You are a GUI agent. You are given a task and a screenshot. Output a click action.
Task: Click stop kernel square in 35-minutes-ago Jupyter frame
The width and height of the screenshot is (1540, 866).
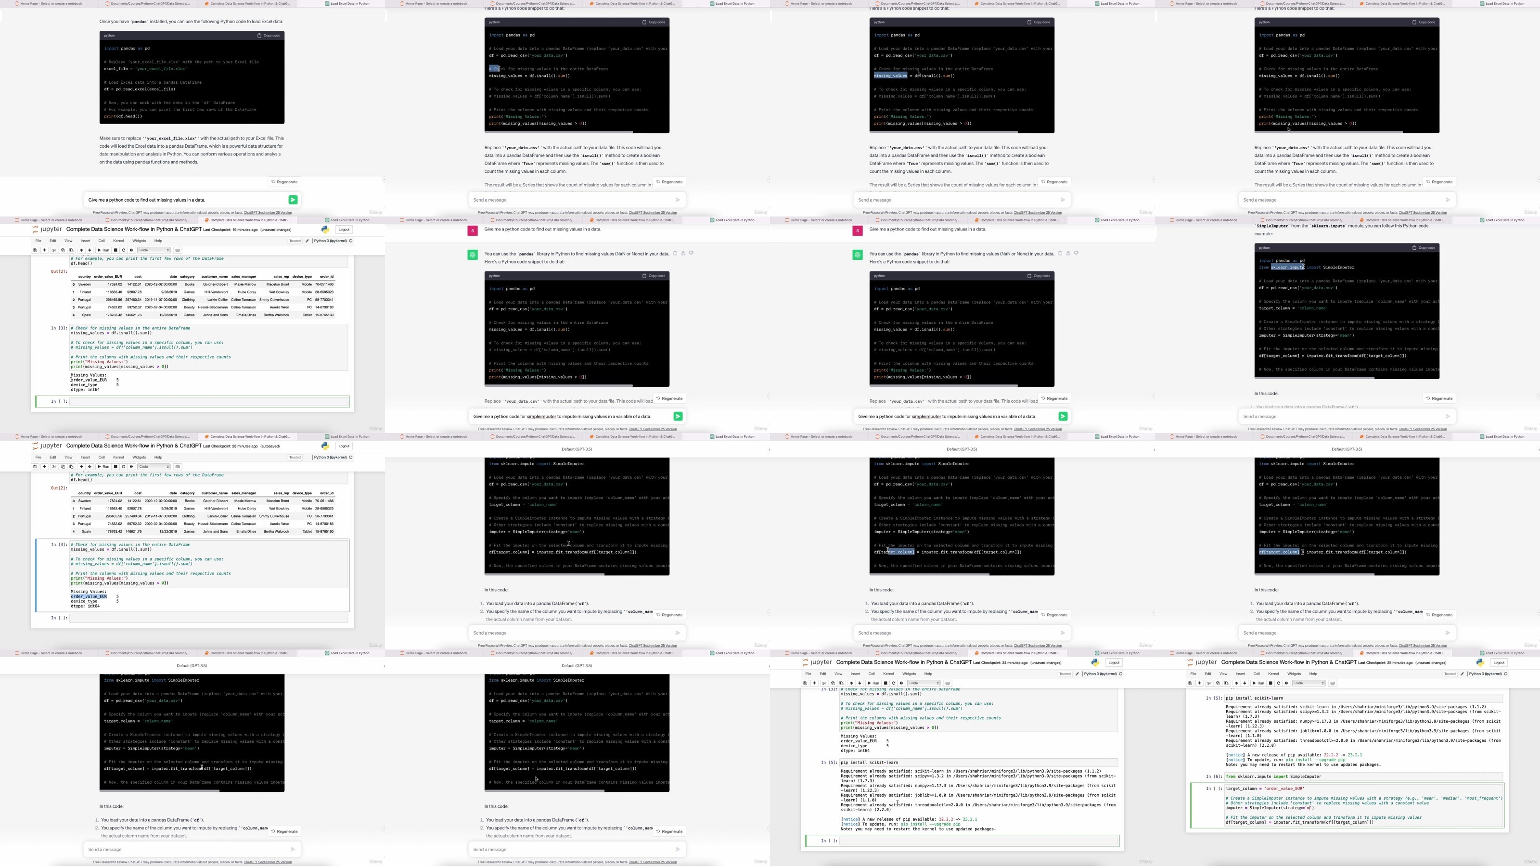pyautogui.click(x=1270, y=683)
